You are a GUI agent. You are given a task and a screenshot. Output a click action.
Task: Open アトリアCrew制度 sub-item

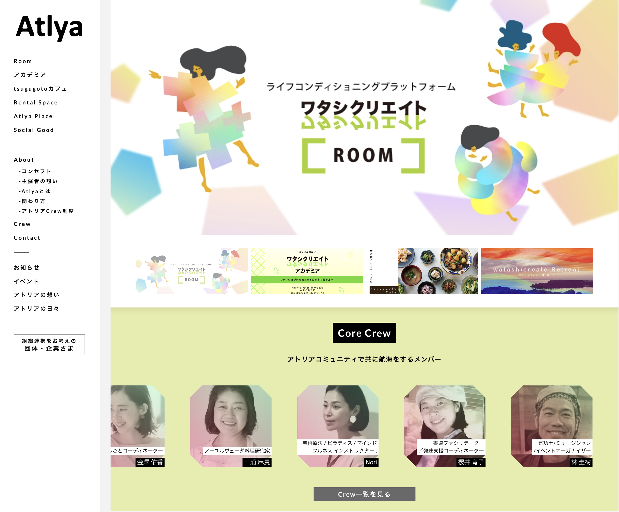46,211
